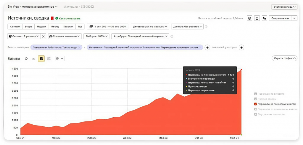Select the column chart view icon
Viewport: 303px width, 145px height.
[x=49, y=59]
